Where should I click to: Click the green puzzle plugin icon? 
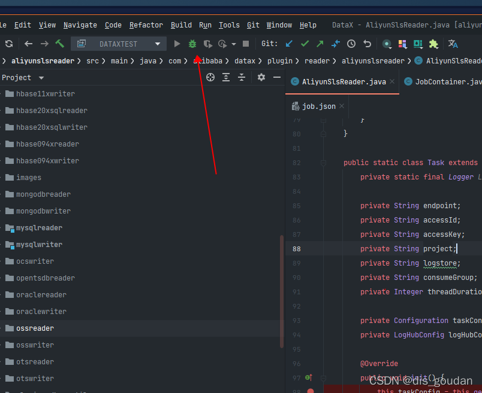click(433, 44)
